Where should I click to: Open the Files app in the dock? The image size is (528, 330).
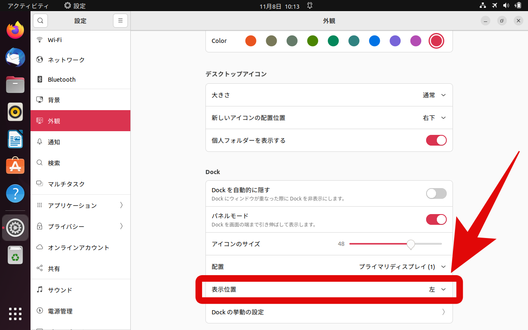click(15, 85)
